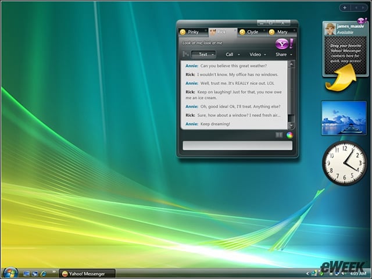Click message 'Can you believe this great weather?'
This screenshot has width=372, height=279.
[x=234, y=66]
